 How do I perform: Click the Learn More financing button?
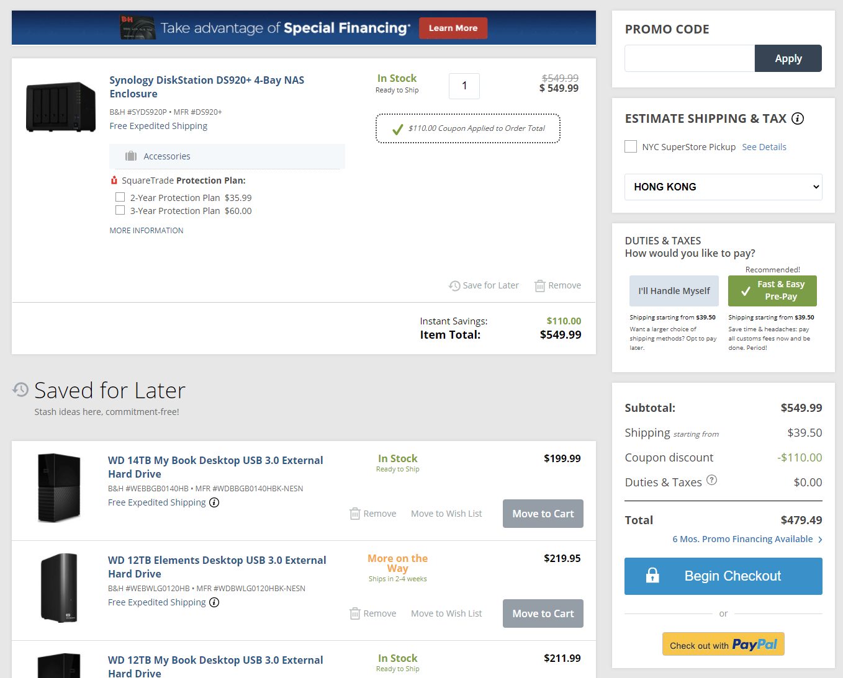tap(453, 28)
